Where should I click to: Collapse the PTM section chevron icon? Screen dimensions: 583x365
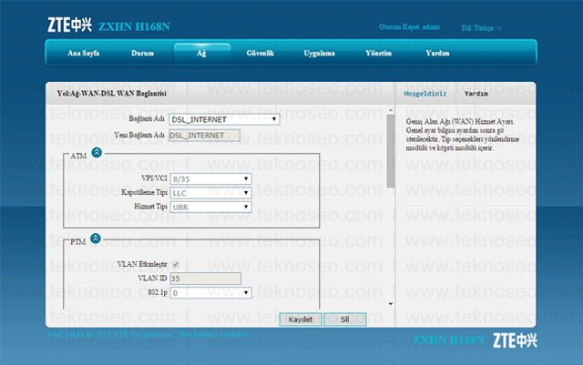[96, 238]
